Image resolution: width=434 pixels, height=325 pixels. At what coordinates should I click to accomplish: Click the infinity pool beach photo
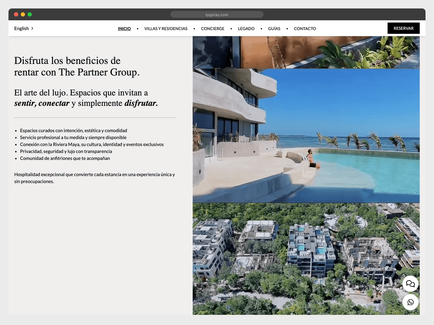tap(306, 136)
